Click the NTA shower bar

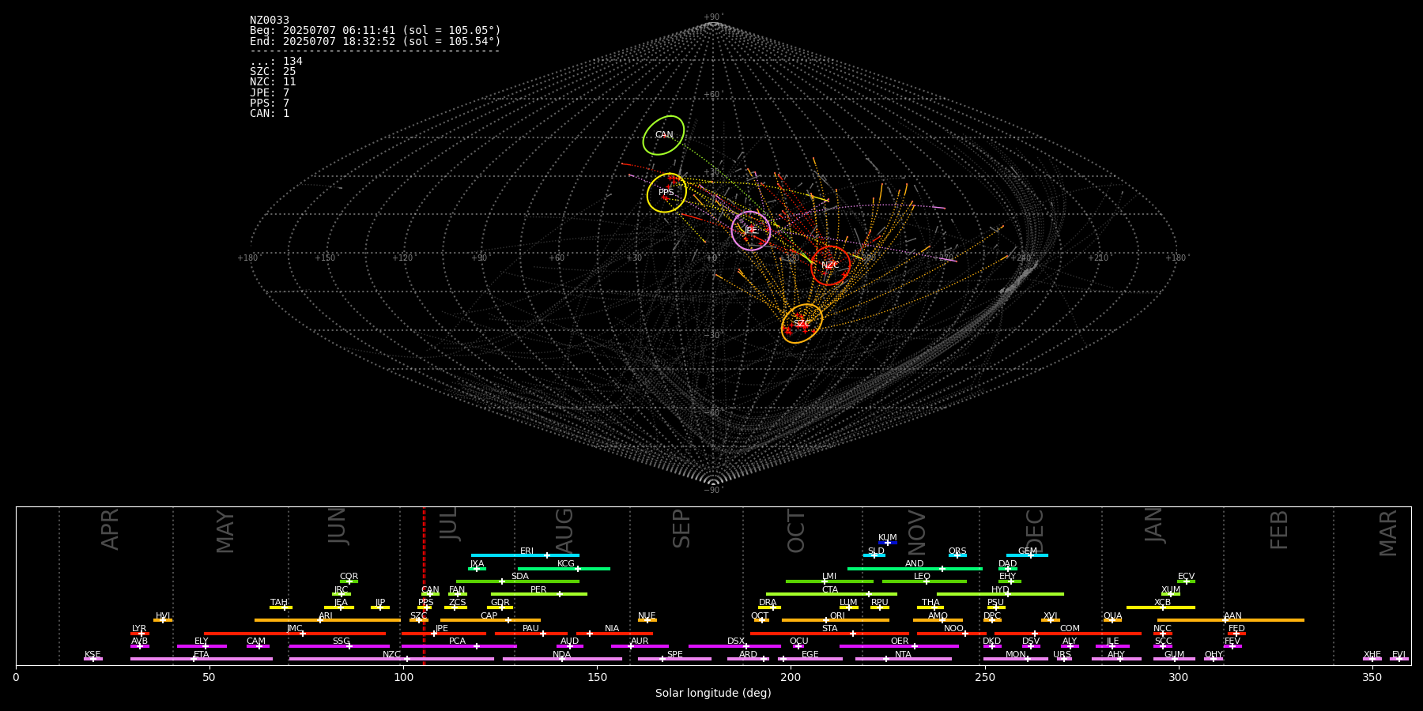(903, 659)
